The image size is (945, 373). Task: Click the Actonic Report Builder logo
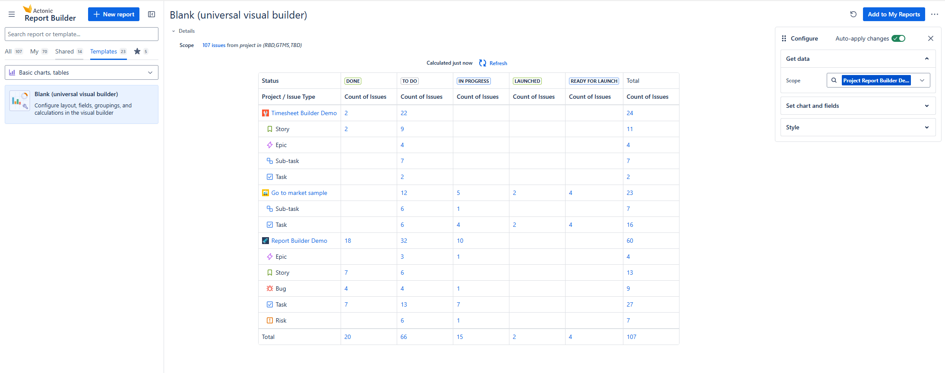[49, 14]
